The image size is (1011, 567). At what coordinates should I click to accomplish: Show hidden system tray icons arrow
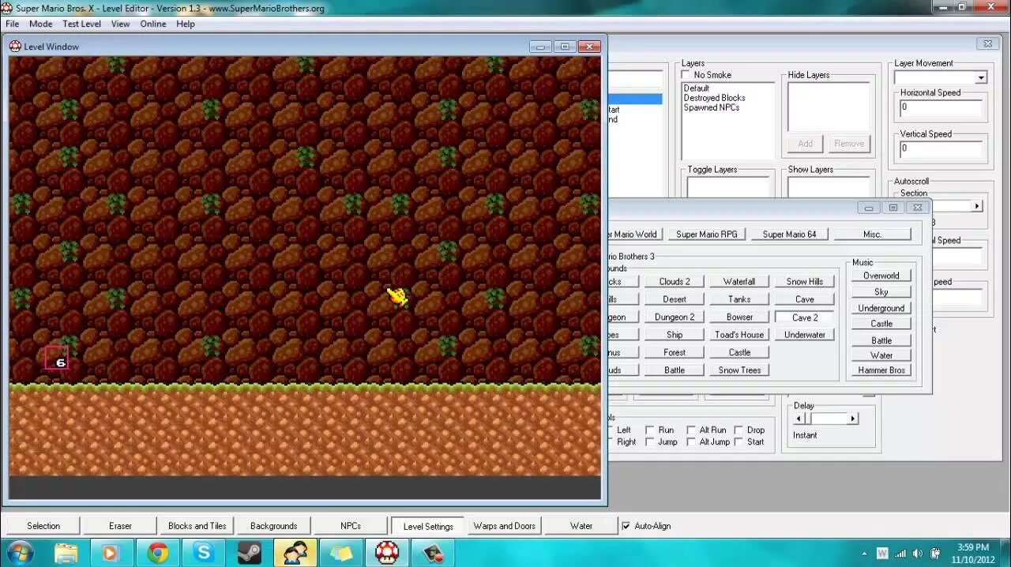(865, 553)
